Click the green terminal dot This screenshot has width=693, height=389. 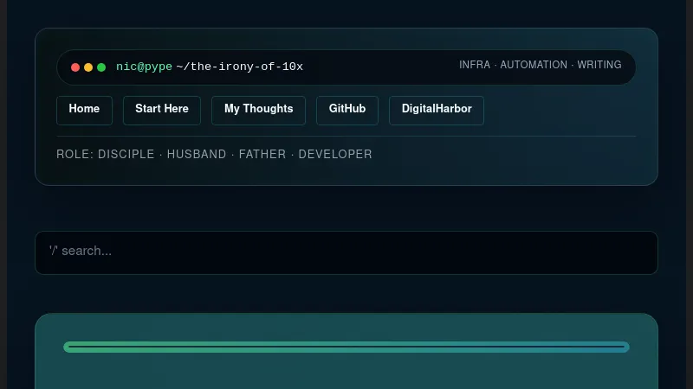click(x=101, y=67)
